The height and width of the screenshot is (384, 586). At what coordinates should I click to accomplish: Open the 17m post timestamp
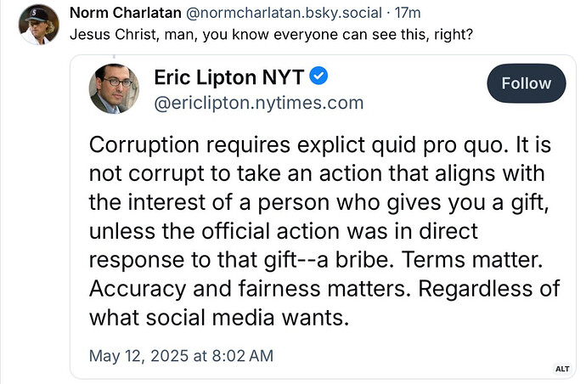408,13
